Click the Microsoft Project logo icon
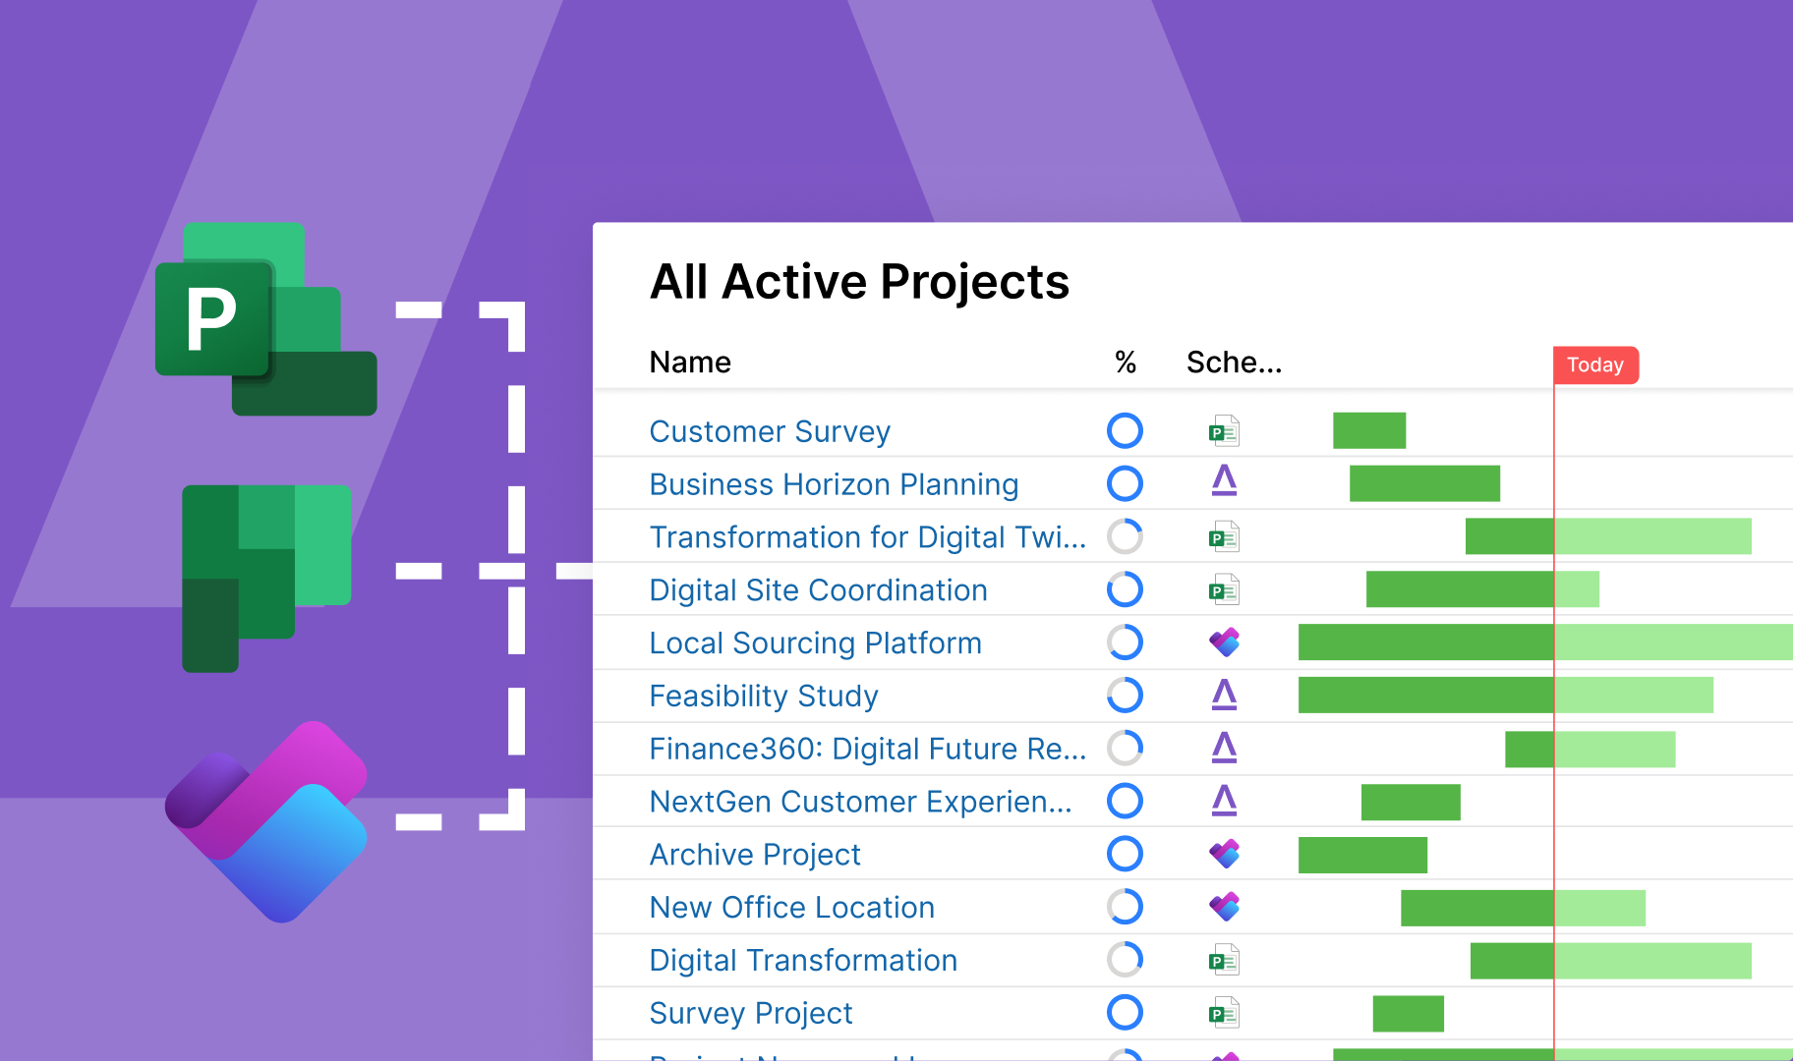1793x1061 pixels. pyautogui.click(x=265, y=319)
